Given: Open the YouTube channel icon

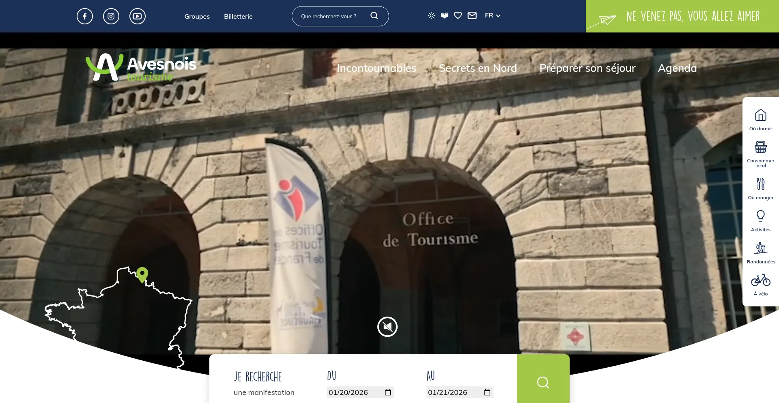Looking at the screenshot, I should [x=138, y=16].
